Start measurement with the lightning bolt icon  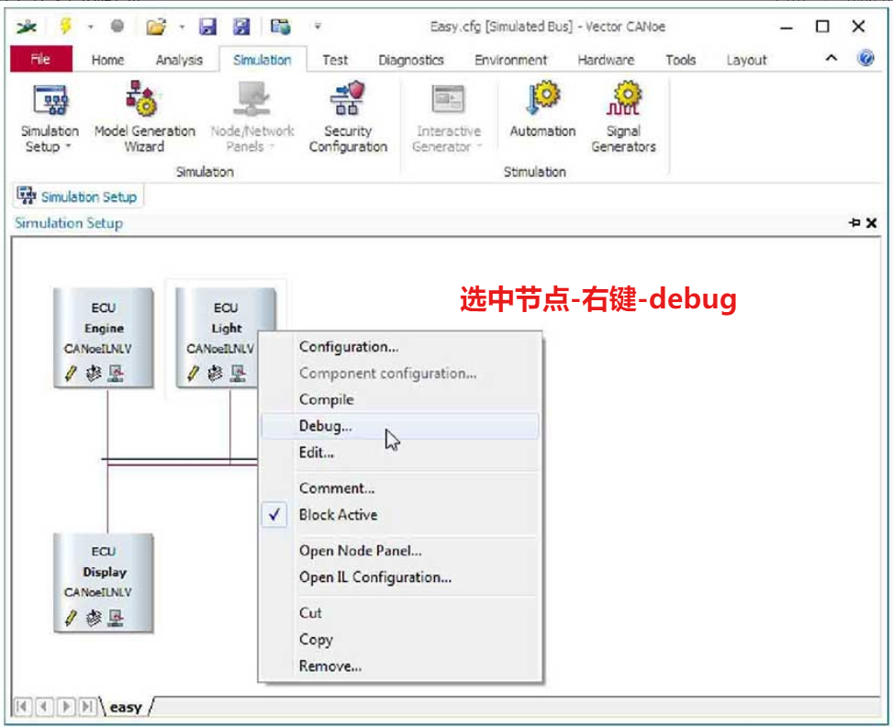coord(64,26)
